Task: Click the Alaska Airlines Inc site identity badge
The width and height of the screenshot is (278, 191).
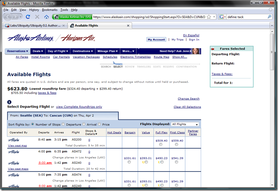Action: 72,17
